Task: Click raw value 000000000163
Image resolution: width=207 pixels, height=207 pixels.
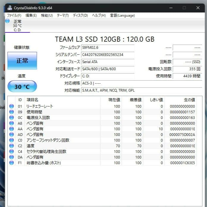Action: click(182, 117)
